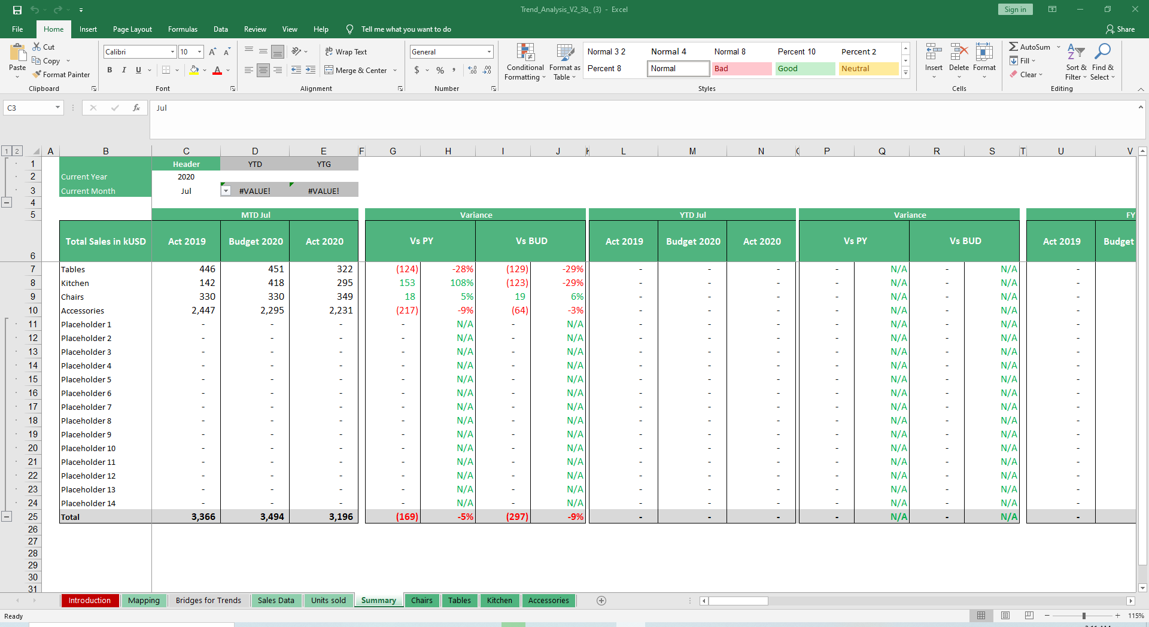The width and height of the screenshot is (1149, 627).
Task: Click the AutoSum sigma icon
Action: tap(1013, 47)
